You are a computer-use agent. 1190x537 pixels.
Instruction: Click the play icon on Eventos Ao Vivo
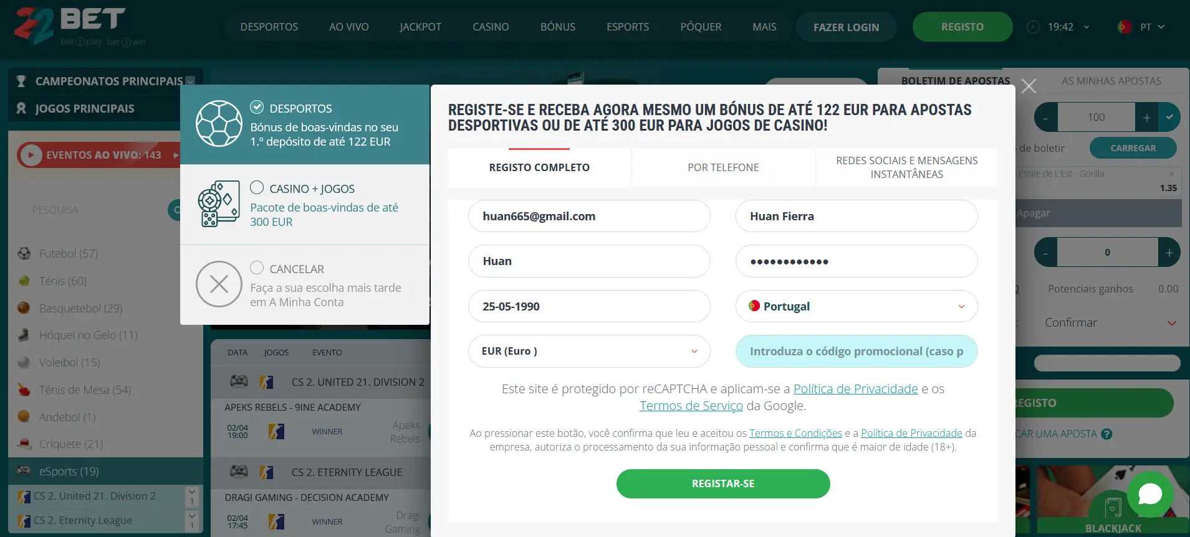(31, 155)
